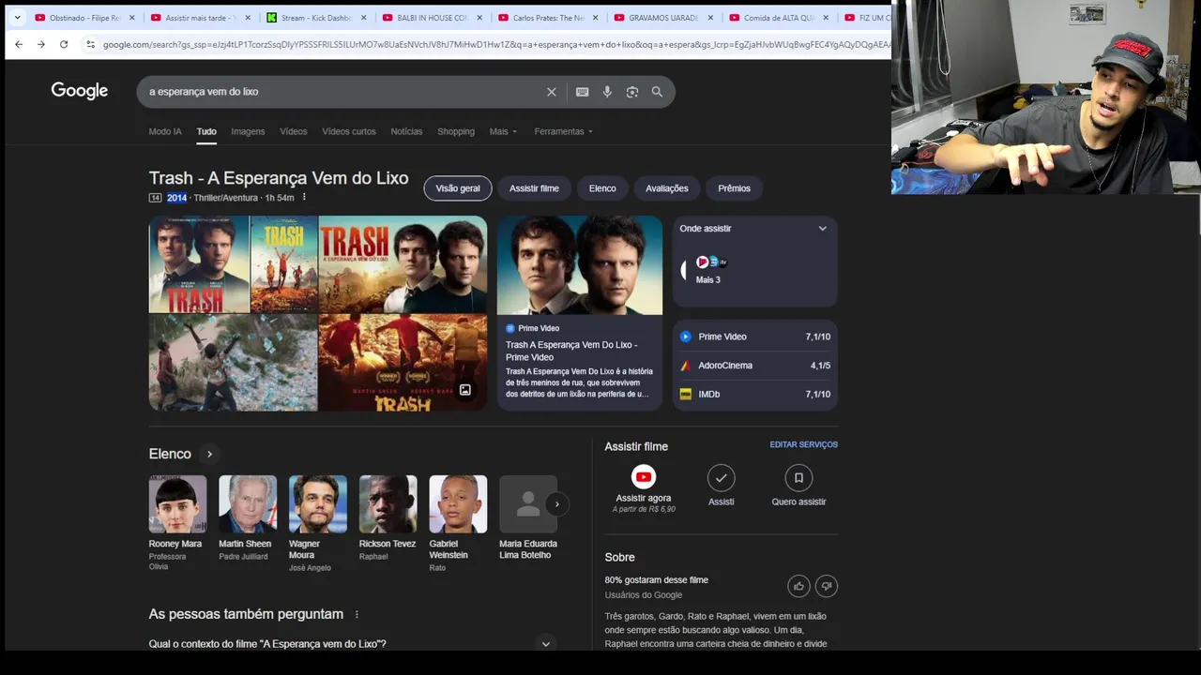Click the image gallery icon on Trash poster

click(465, 390)
